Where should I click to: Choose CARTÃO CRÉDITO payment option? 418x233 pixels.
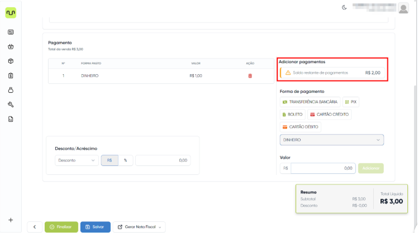coord(329,114)
